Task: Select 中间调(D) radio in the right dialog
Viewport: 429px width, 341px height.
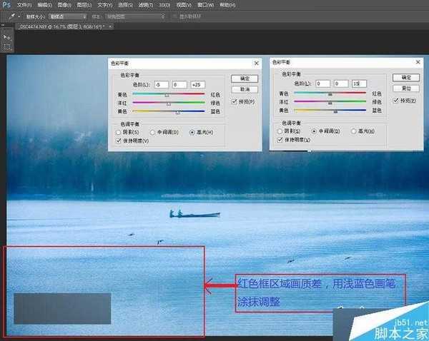Action: (314, 131)
